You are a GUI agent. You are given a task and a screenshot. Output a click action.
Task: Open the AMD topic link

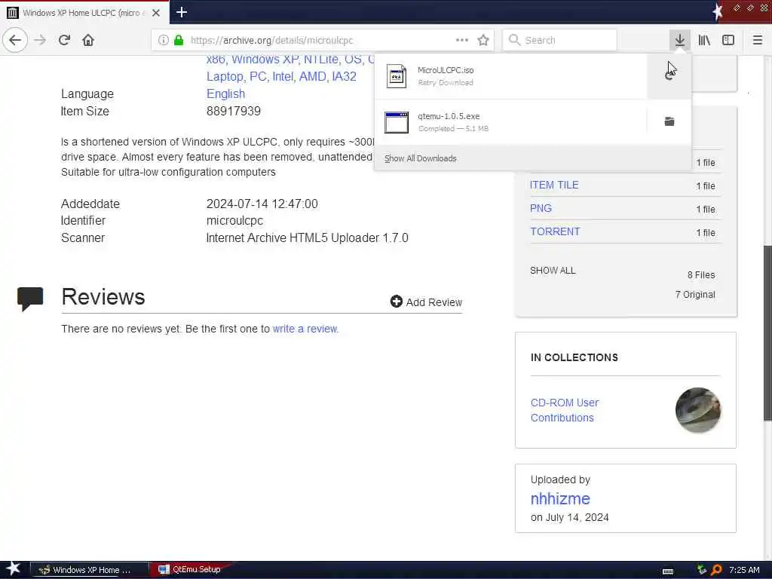(x=313, y=77)
